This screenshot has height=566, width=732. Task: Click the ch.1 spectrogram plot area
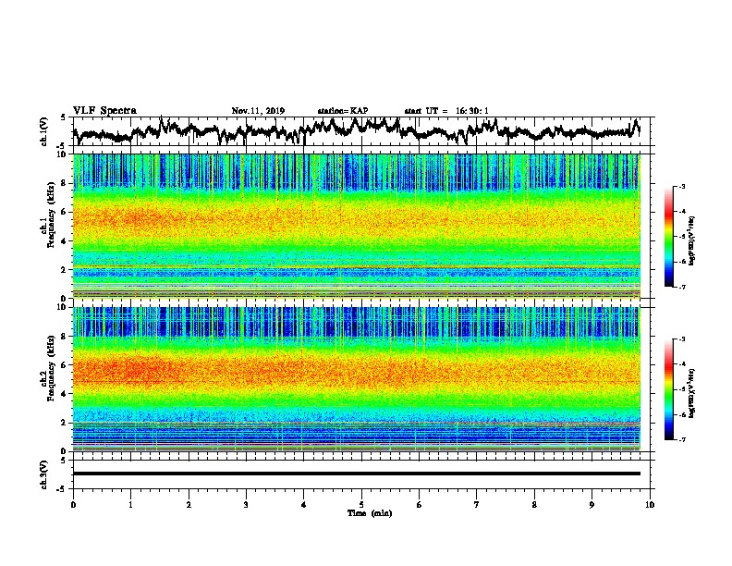click(357, 226)
